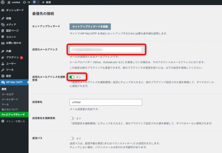
Task: Open the 投稿 posts menu
Action: pyautogui.click(x=9, y=19)
